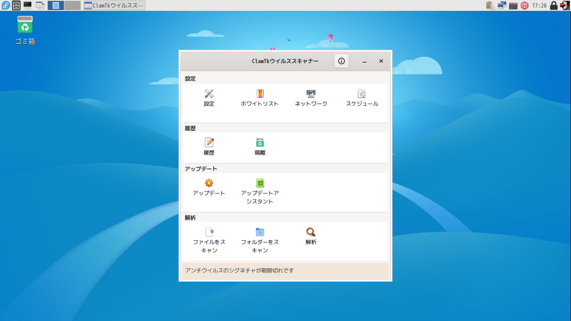
Task: Click the keyboard tray icon
Action: coord(513,5)
